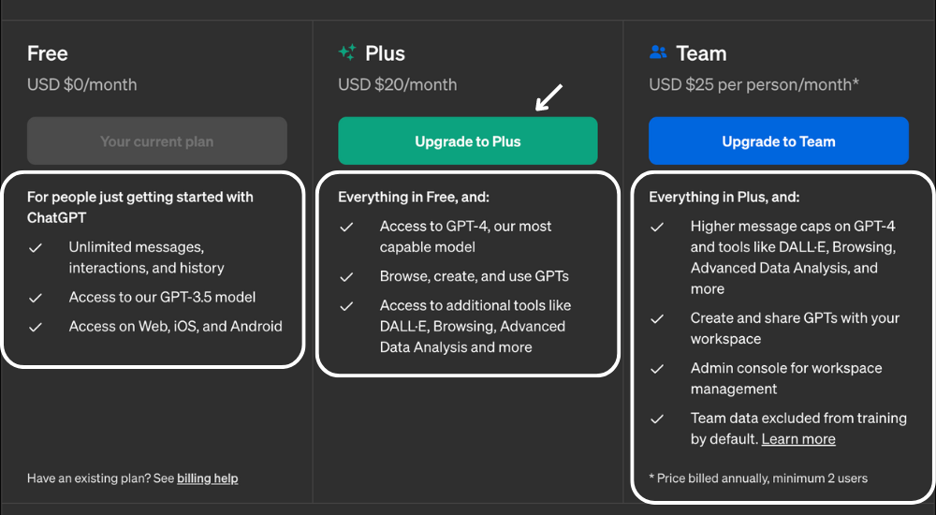Viewport: 936px width, 515px height.
Task: Click checkmark beside Admin console for workspace
Action: (657, 369)
